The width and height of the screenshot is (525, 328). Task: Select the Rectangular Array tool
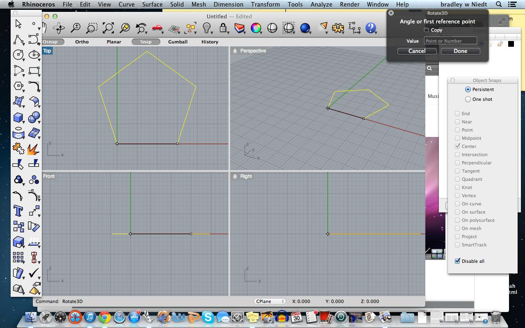18,257
